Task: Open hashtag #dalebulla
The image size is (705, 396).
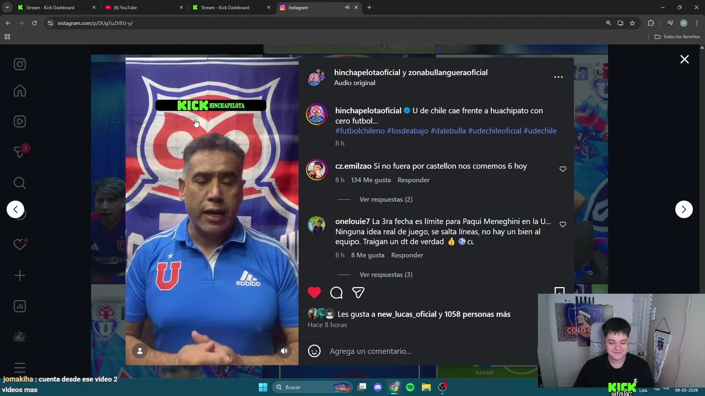Action: [x=448, y=131]
